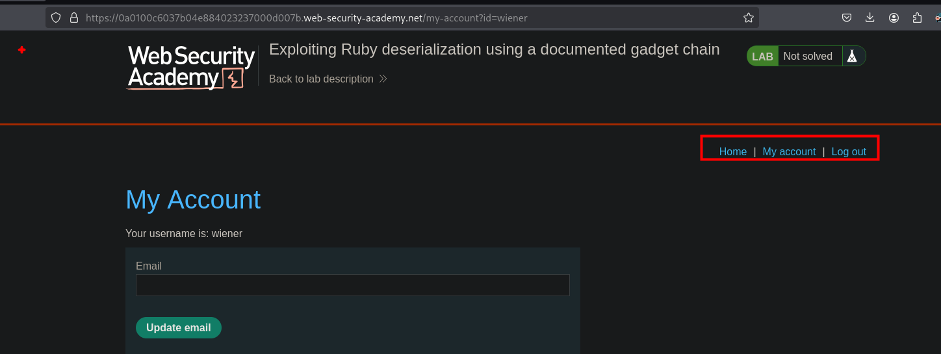Viewport: 941px width, 354px height.
Task: Click the tracking protection shield icon
Action: click(56, 18)
